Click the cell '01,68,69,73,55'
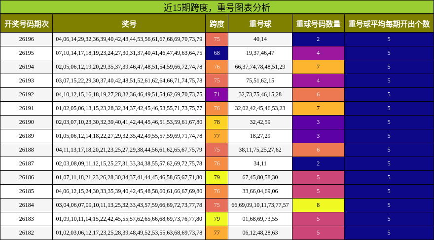This screenshot has width=434, height=240. click(x=260, y=219)
